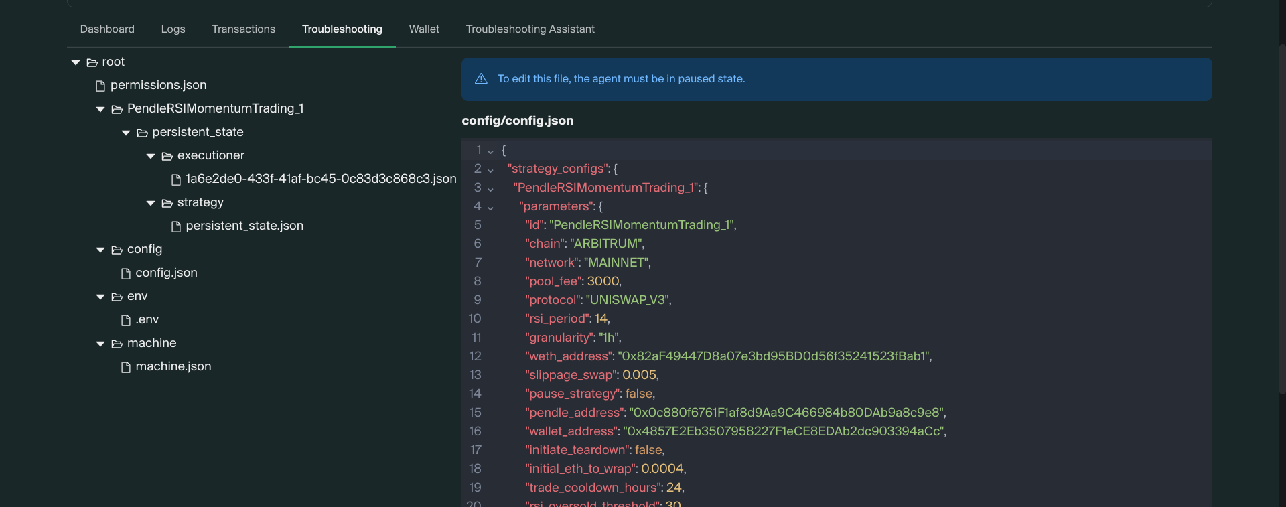Click the initiate_teardown false line
The width and height of the screenshot is (1286, 507).
pos(595,450)
